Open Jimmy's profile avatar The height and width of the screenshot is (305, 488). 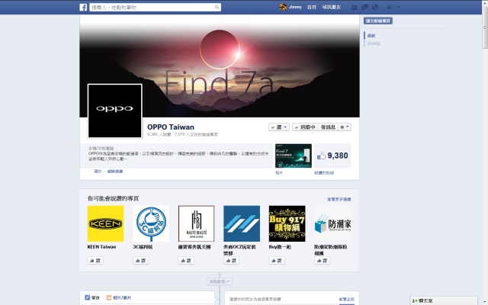click(283, 7)
